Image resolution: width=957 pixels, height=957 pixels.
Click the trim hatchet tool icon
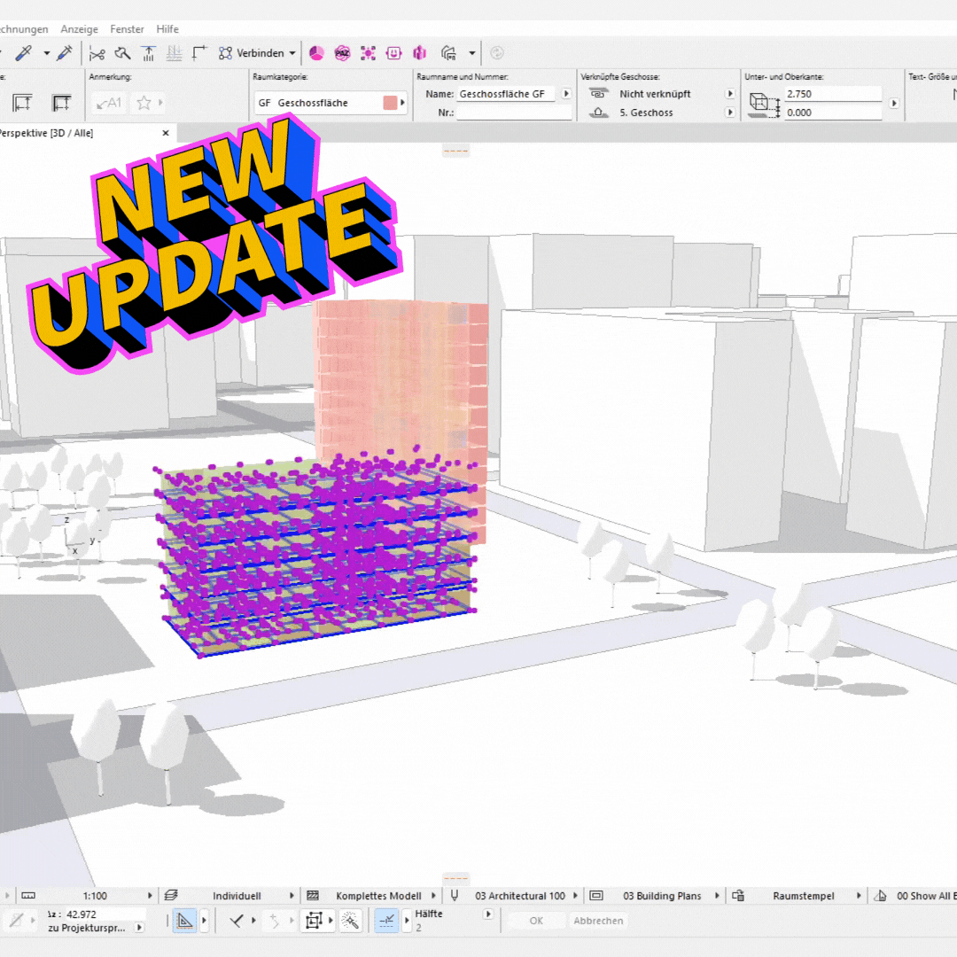pos(122,54)
